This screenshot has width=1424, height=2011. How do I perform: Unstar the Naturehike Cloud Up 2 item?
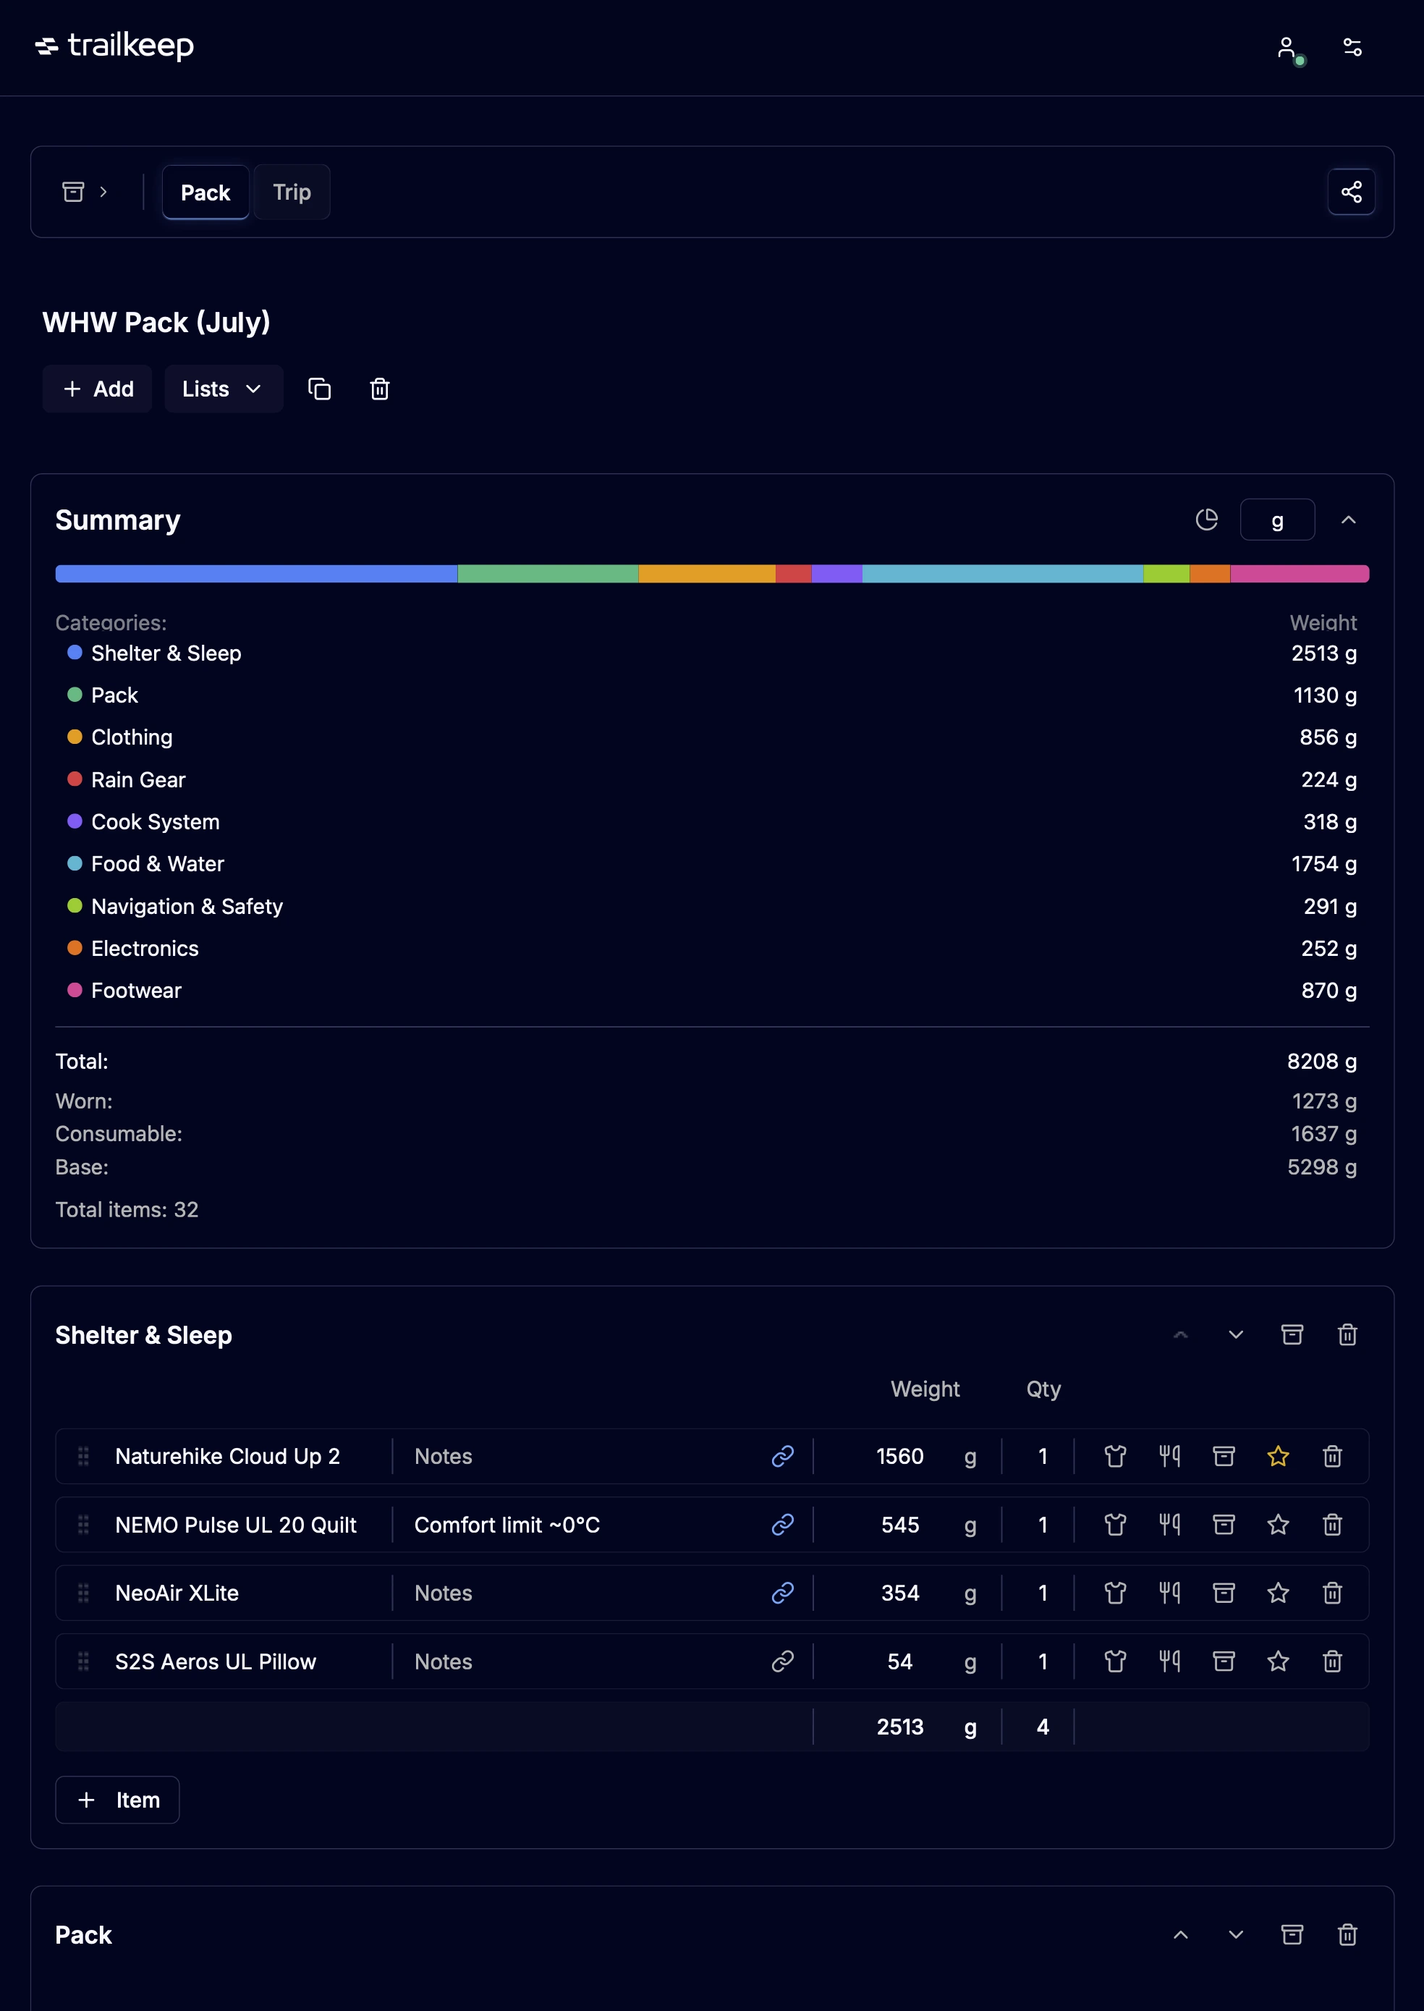(1278, 1456)
